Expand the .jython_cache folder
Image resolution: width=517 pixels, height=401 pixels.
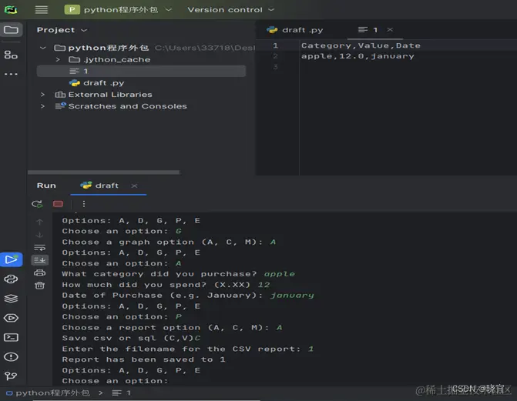(x=58, y=59)
